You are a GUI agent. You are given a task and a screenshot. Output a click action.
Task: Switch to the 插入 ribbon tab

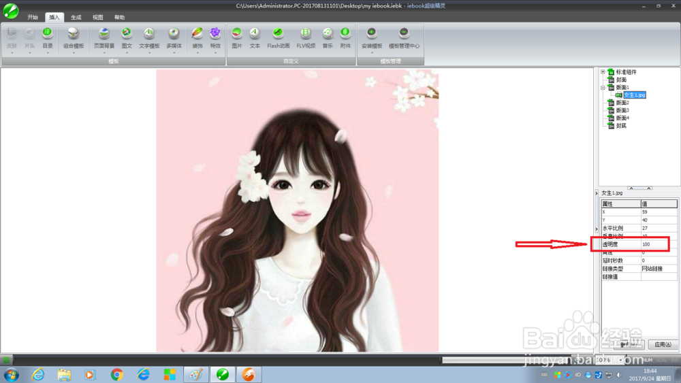tap(54, 18)
